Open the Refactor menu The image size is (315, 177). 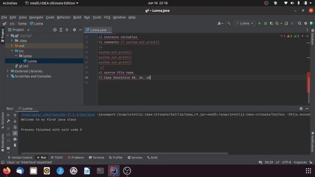coord(63,17)
